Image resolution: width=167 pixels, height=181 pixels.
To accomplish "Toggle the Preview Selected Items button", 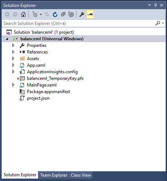I will pos(90,14).
